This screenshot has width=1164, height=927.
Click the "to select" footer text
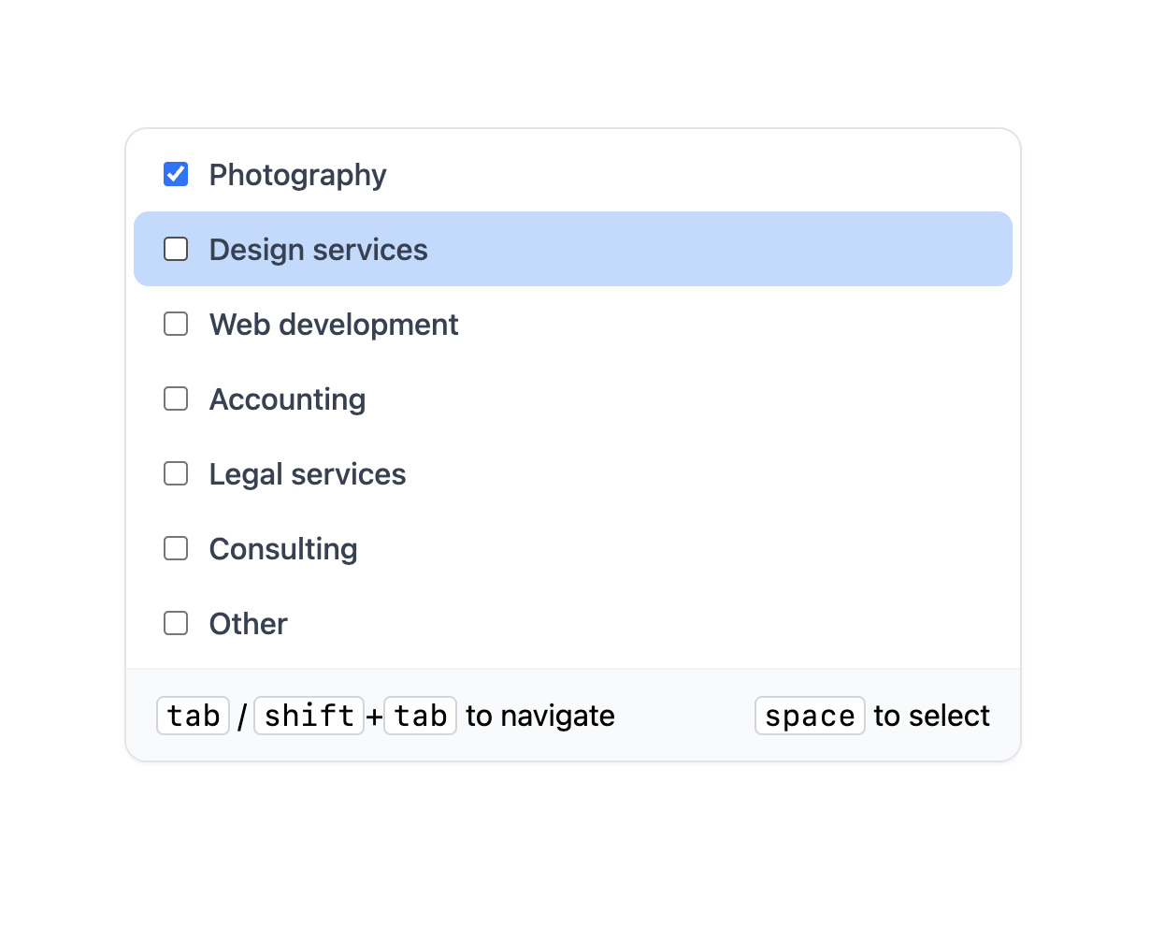[x=931, y=716]
